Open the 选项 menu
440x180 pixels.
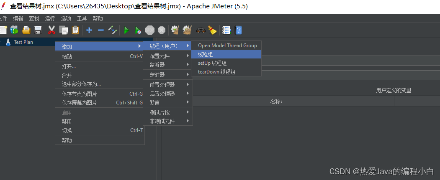click(x=66, y=18)
